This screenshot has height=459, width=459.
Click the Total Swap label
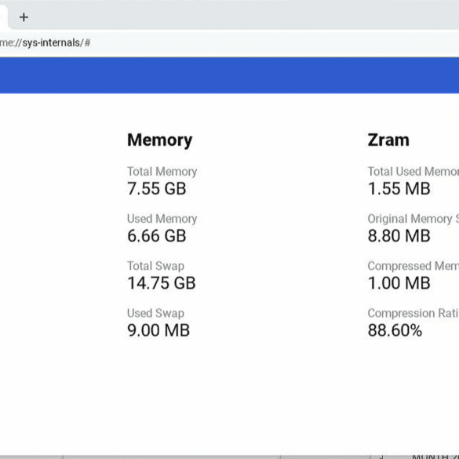pyautogui.click(x=155, y=266)
